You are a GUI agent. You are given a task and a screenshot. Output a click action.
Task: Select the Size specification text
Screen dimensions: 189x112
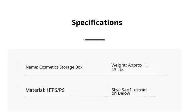pyautogui.click(x=129, y=92)
